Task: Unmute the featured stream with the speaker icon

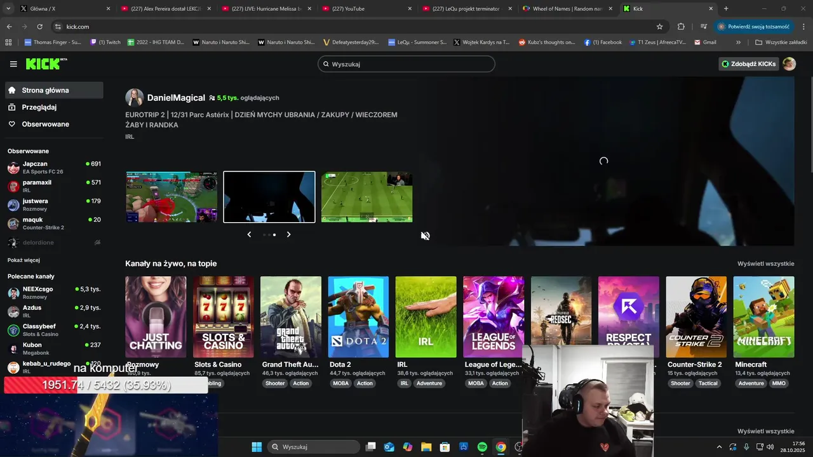Action: pos(425,236)
